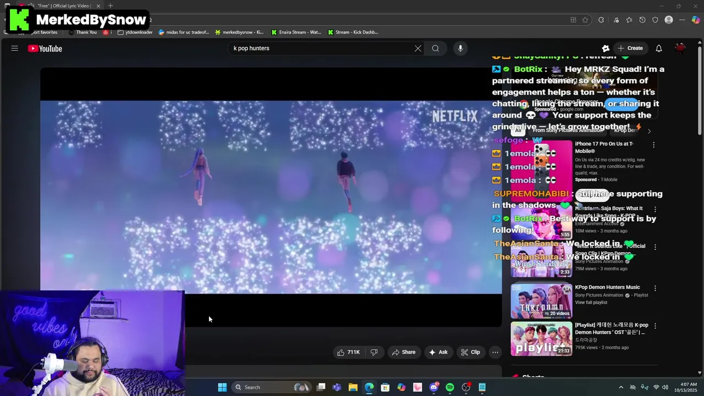Open the Ask AI button
The height and width of the screenshot is (396, 704).
(x=438, y=352)
